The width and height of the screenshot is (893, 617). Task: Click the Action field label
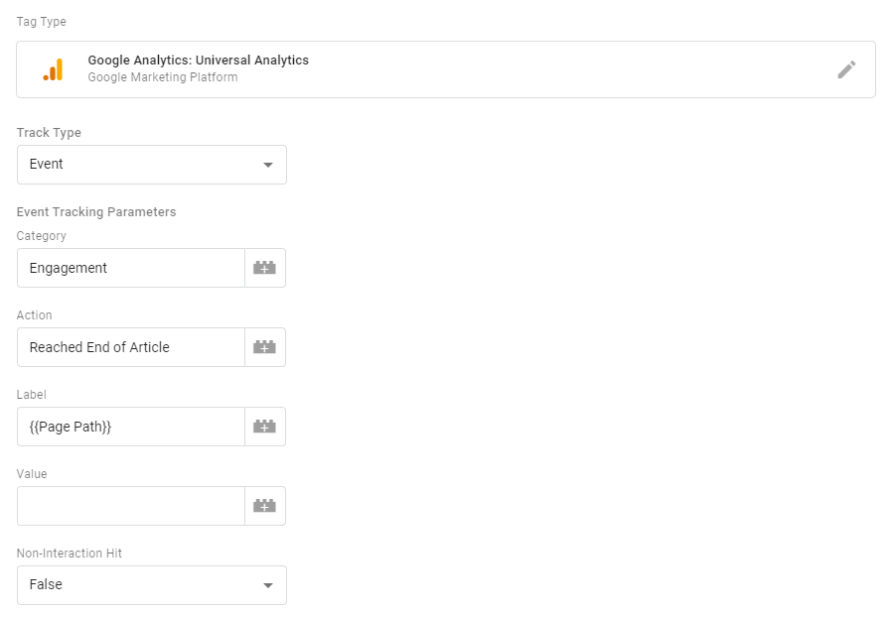coord(34,315)
